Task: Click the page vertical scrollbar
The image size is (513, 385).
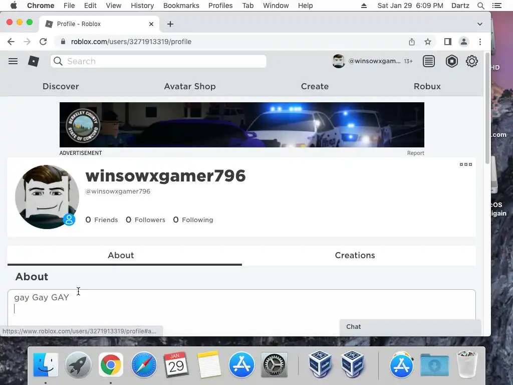Action: (487, 108)
